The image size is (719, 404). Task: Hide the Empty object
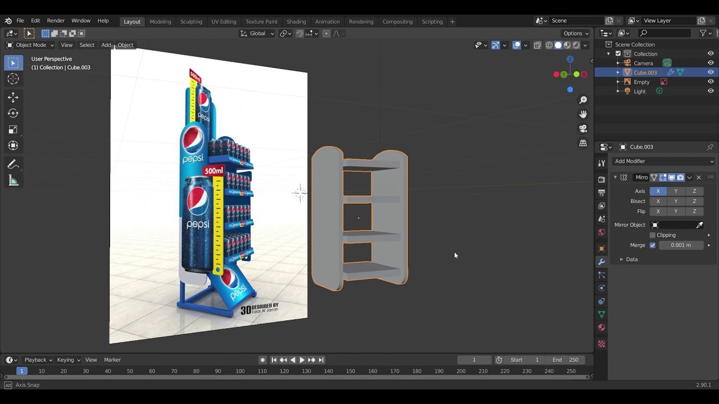pyautogui.click(x=711, y=82)
